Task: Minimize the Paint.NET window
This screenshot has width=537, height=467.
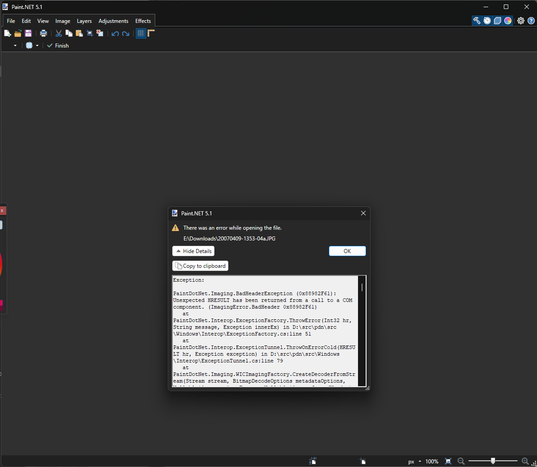Action: [485, 7]
